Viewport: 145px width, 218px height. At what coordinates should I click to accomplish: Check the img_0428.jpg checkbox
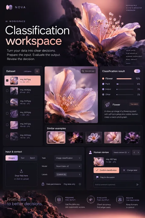point(7,91)
